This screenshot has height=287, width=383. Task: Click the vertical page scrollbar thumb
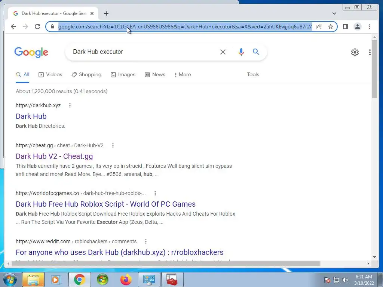tap(374, 69)
